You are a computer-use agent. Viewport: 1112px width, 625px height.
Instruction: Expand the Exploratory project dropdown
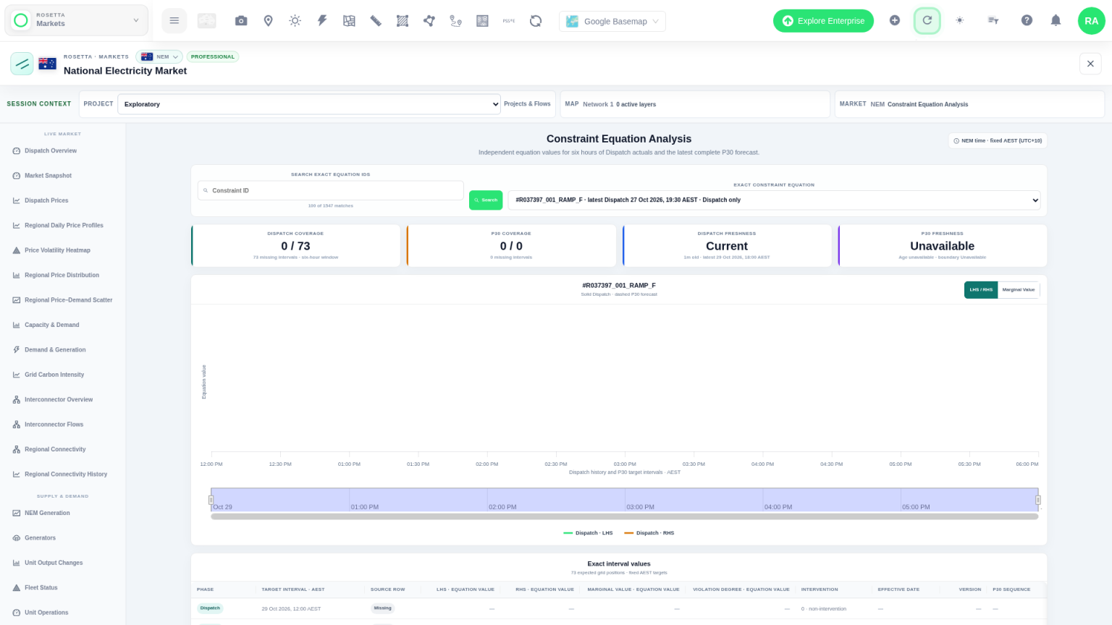309,104
